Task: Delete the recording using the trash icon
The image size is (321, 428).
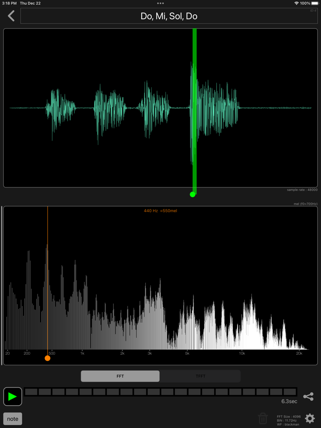Action: (x=263, y=418)
